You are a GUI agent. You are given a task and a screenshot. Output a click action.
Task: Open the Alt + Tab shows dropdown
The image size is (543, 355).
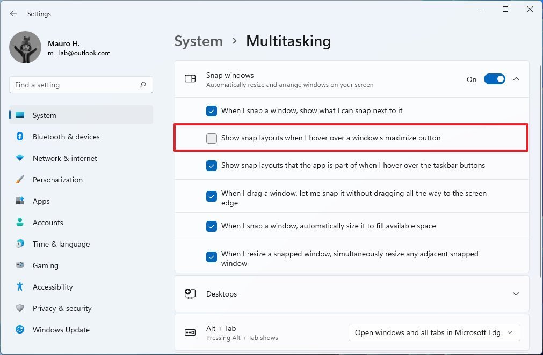click(433, 332)
